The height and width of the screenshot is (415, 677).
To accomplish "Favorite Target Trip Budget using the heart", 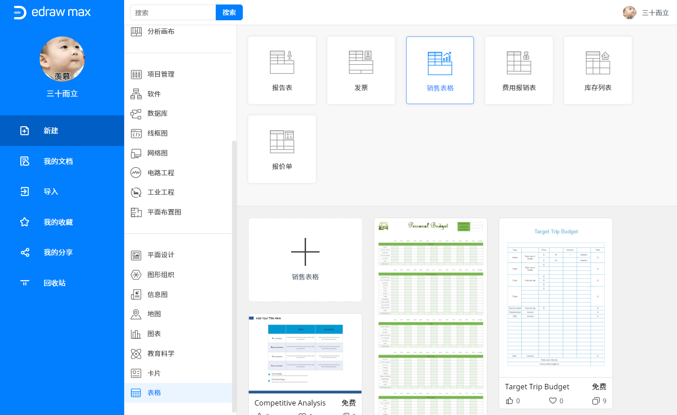I will point(553,401).
